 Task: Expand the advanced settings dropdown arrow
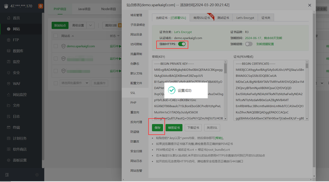(x=90, y=26)
